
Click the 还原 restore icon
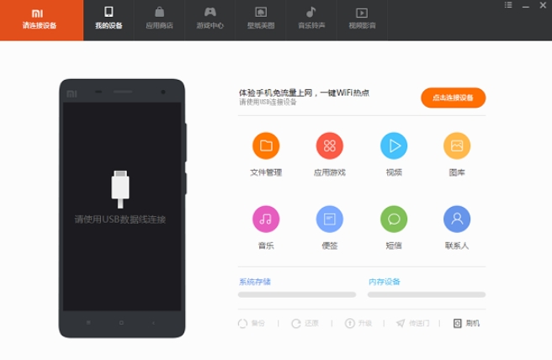click(296, 323)
